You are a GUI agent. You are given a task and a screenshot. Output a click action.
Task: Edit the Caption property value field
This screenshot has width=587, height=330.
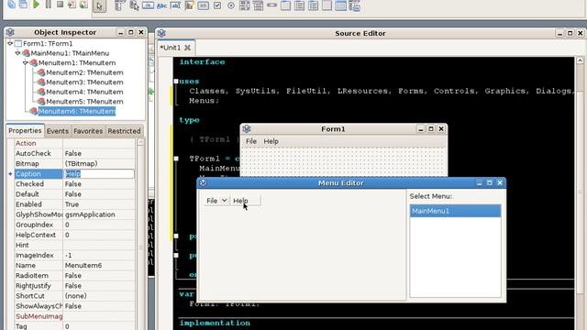click(99, 174)
